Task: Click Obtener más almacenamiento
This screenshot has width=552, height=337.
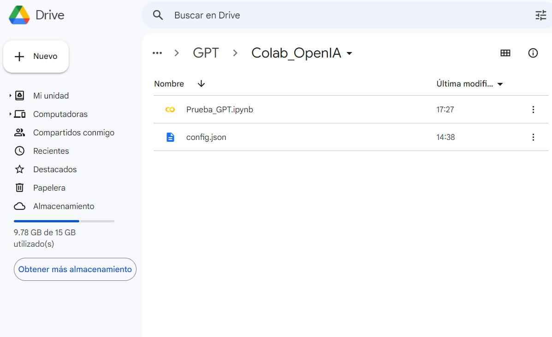Action: pos(75,269)
